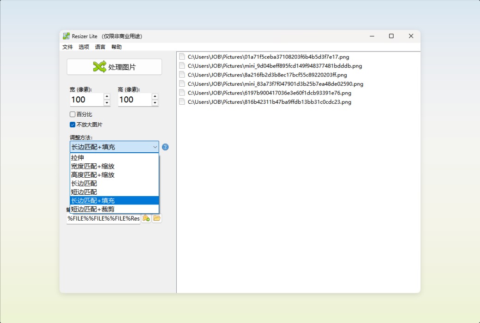Click the 处理图片 button
This screenshot has height=323, width=480.
pos(114,66)
